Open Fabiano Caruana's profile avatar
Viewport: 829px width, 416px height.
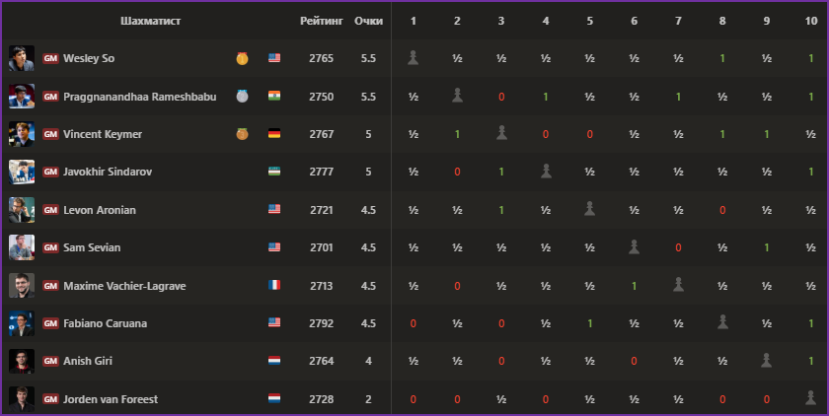coord(22,323)
